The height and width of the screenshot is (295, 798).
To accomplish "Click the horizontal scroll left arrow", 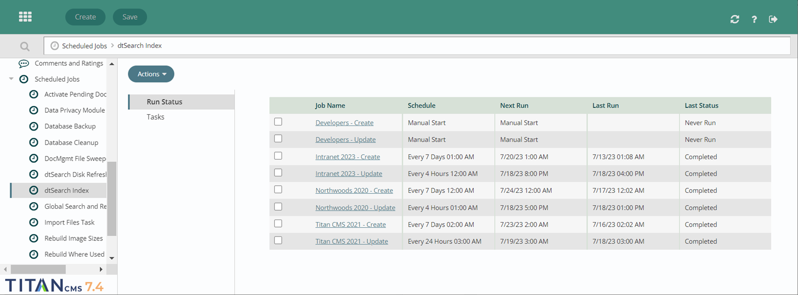I will (x=6, y=269).
